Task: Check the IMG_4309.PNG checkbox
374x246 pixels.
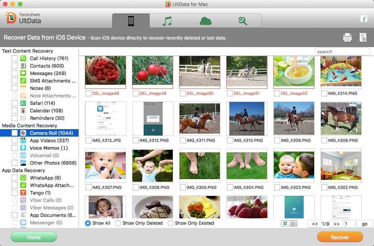Action: [277, 140]
